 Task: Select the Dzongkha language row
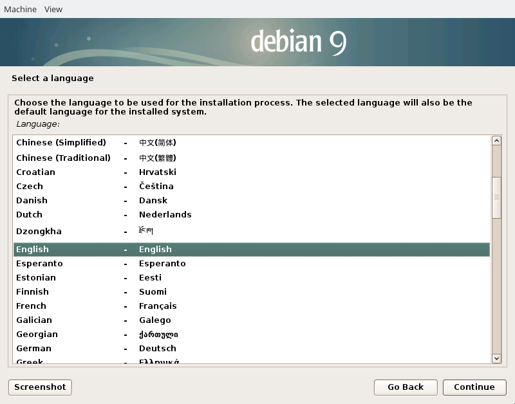coord(252,232)
